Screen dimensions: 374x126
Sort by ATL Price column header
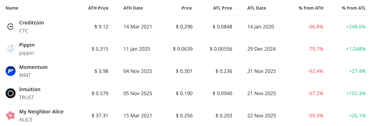point(222,8)
